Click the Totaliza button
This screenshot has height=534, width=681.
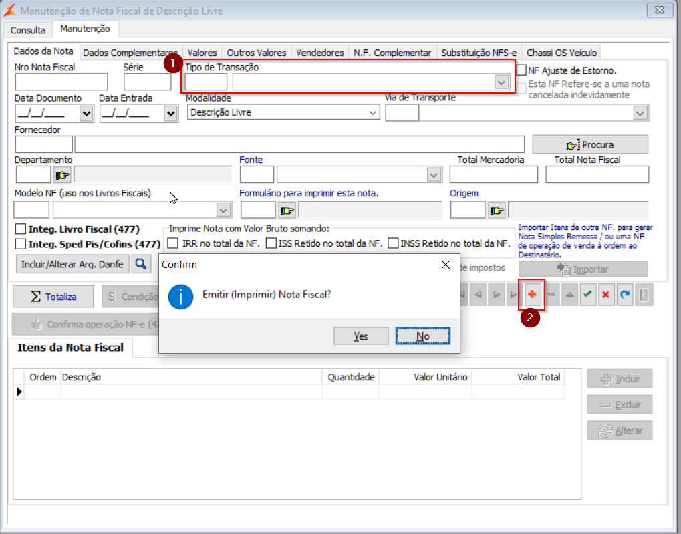click(53, 297)
